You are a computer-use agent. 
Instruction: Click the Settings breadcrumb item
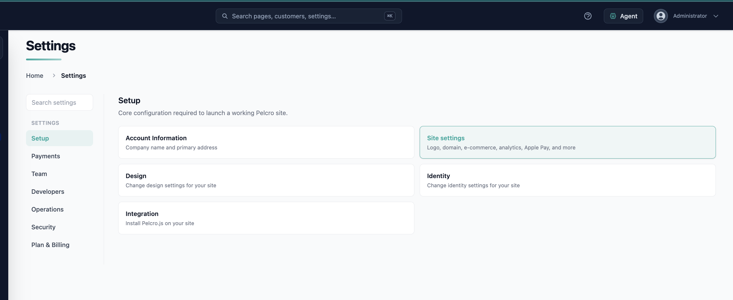click(x=73, y=75)
